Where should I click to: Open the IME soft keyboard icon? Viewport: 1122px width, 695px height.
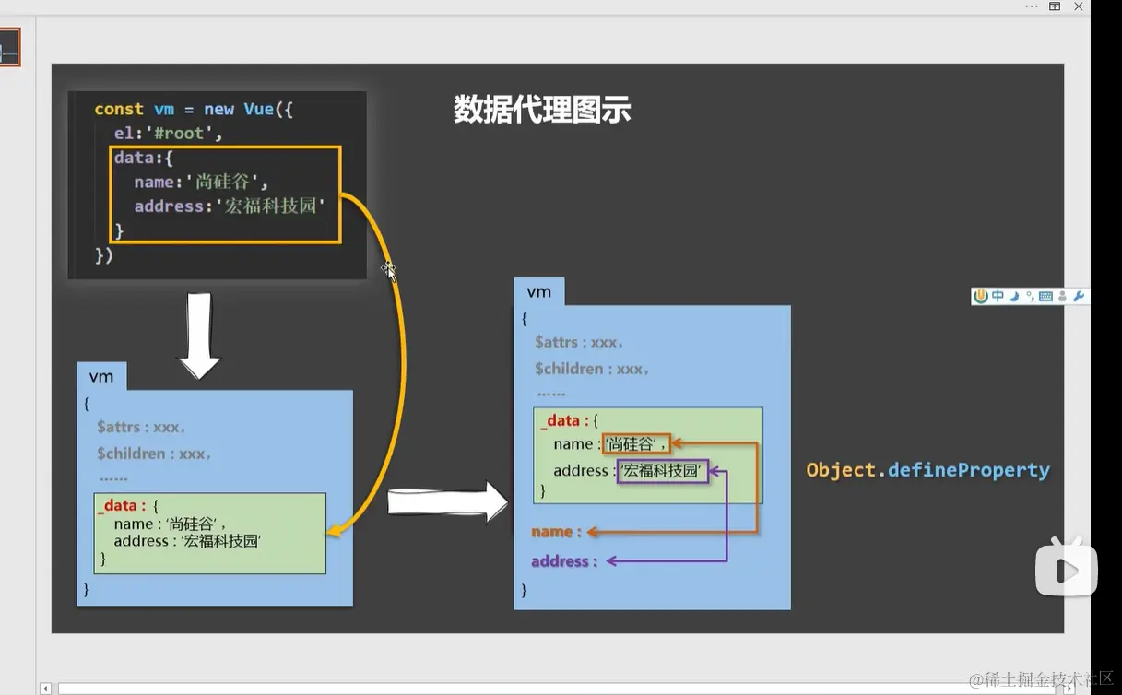coord(1045,296)
